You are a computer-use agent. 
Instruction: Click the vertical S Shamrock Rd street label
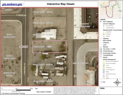pyautogui.click(x=24, y=69)
